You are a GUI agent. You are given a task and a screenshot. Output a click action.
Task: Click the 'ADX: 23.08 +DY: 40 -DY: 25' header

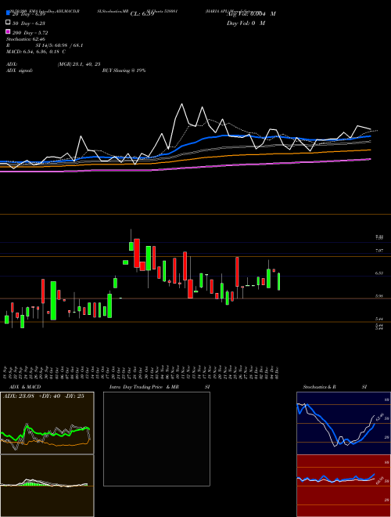click(x=44, y=396)
